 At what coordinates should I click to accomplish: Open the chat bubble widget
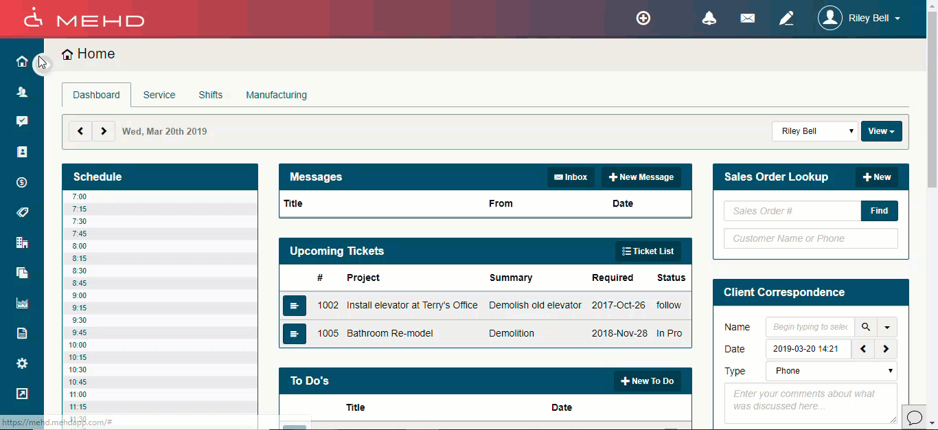point(915,417)
